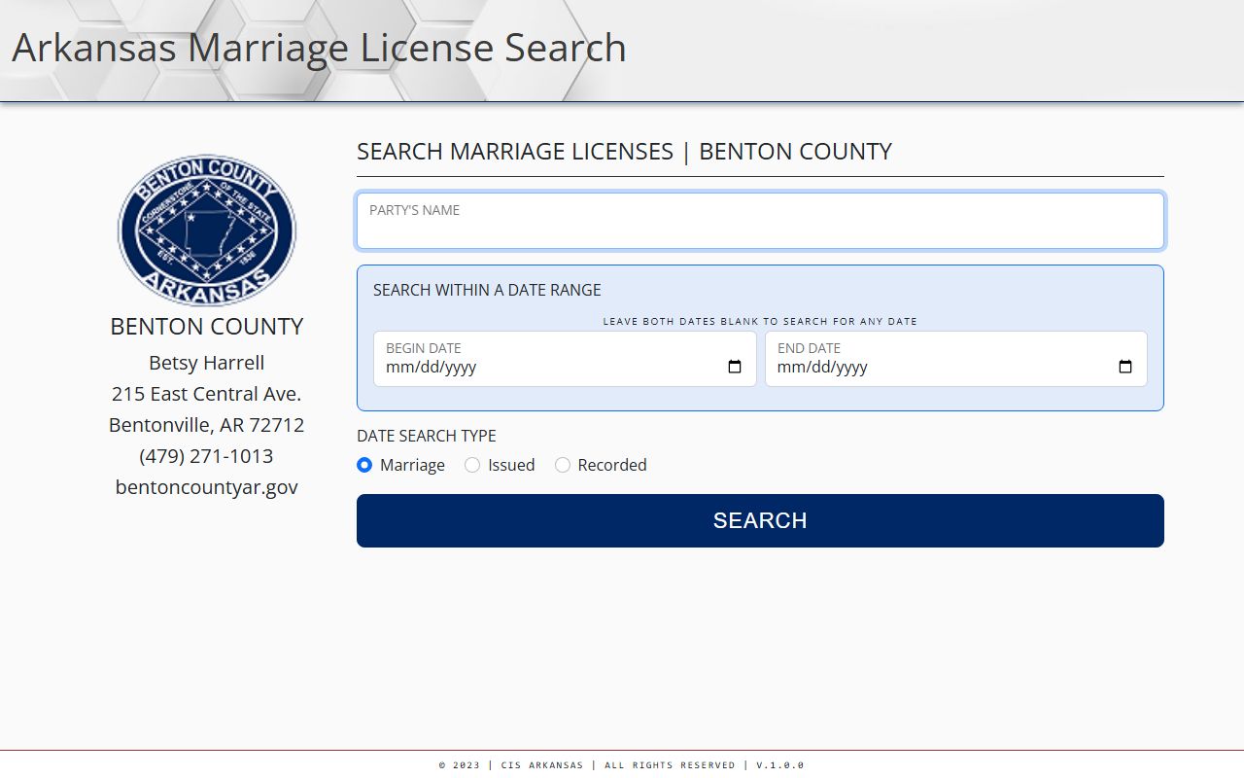Click the clerk name Betsy Harrell
The height and width of the screenshot is (778, 1244).
(x=206, y=363)
